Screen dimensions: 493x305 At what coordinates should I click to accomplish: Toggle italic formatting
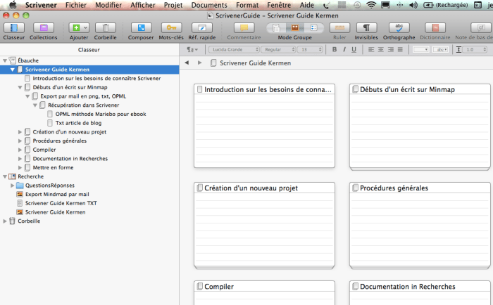pyautogui.click(x=344, y=50)
